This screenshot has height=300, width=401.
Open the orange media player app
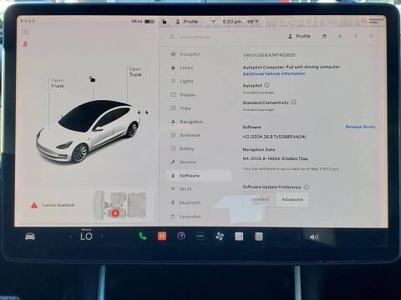tap(162, 236)
